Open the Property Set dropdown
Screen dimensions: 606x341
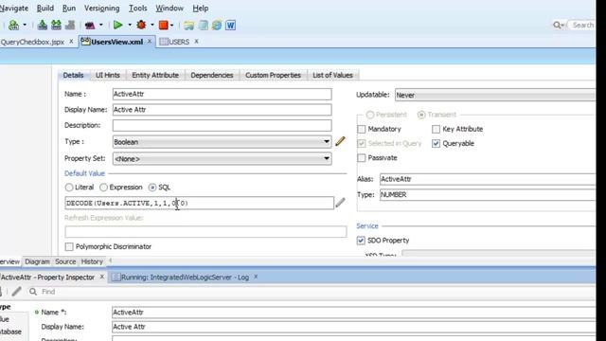click(327, 158)
